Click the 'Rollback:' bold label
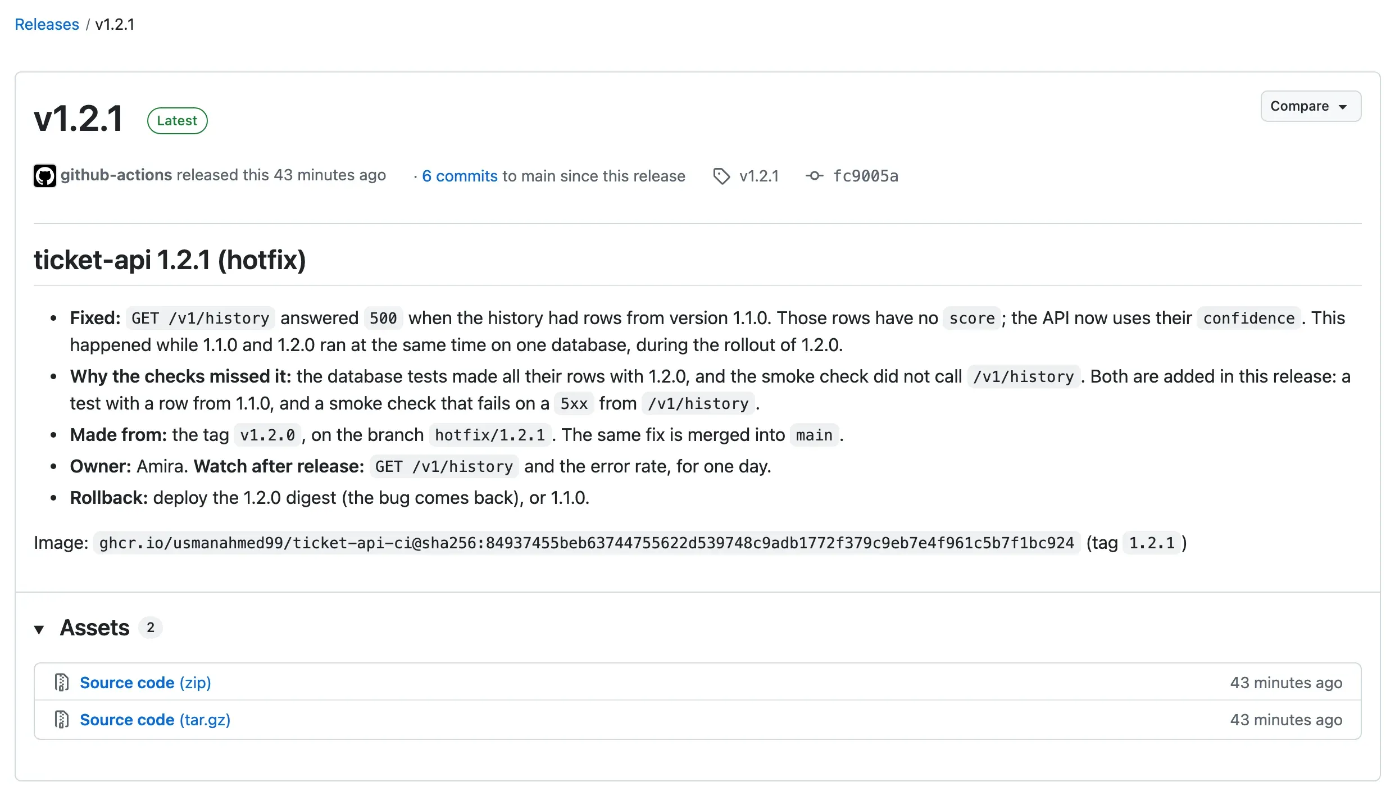The width and height of the screenshot is (1395, 791). tap(109, 498)
